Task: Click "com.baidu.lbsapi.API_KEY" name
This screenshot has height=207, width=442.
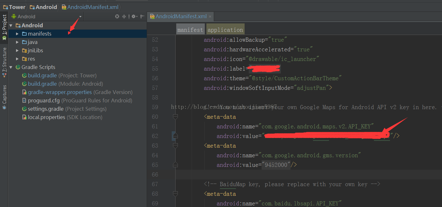Action: [x=300, y=203]
